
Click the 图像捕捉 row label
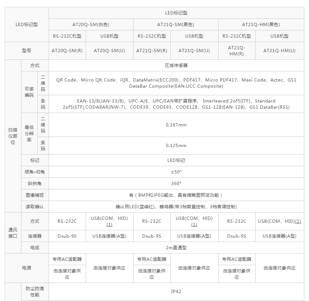35,195
